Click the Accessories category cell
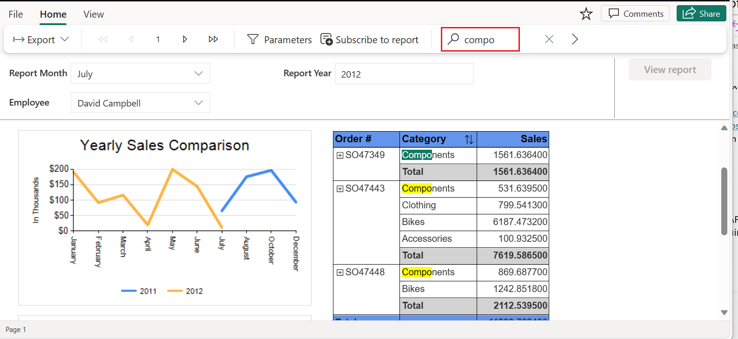The image size is (738, 339). [439, 239]
